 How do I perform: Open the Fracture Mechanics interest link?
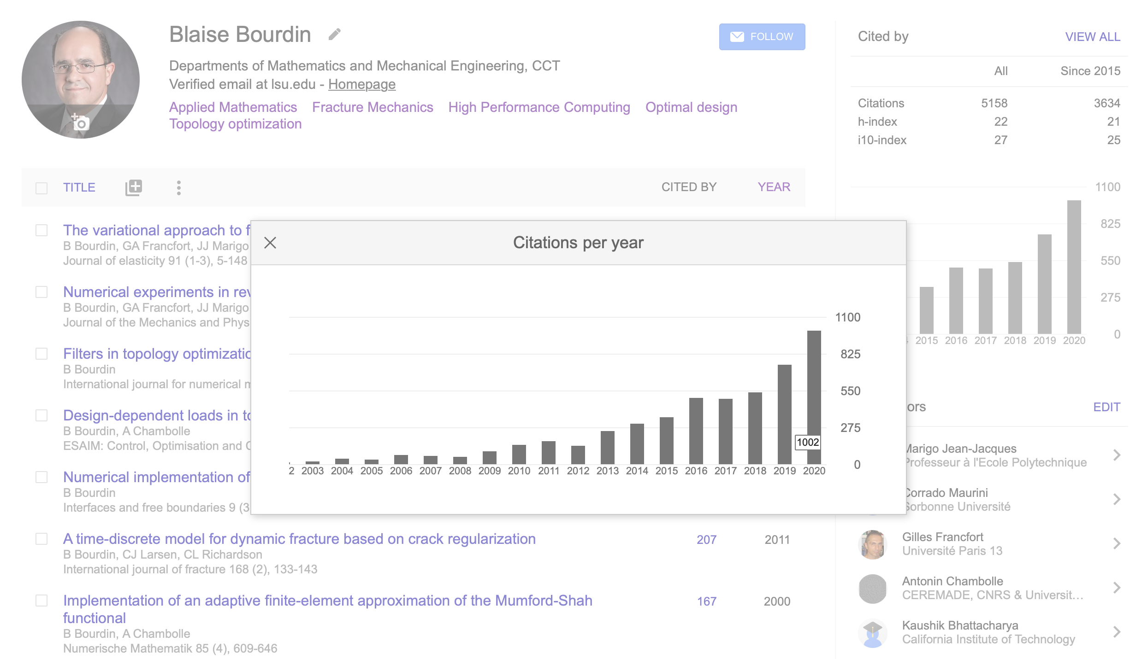tap(373, 107)
